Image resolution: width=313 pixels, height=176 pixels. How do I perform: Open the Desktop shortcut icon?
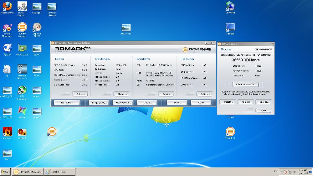230,29
